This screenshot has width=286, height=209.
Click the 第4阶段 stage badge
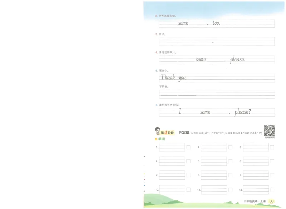click(x=167, y=132)
